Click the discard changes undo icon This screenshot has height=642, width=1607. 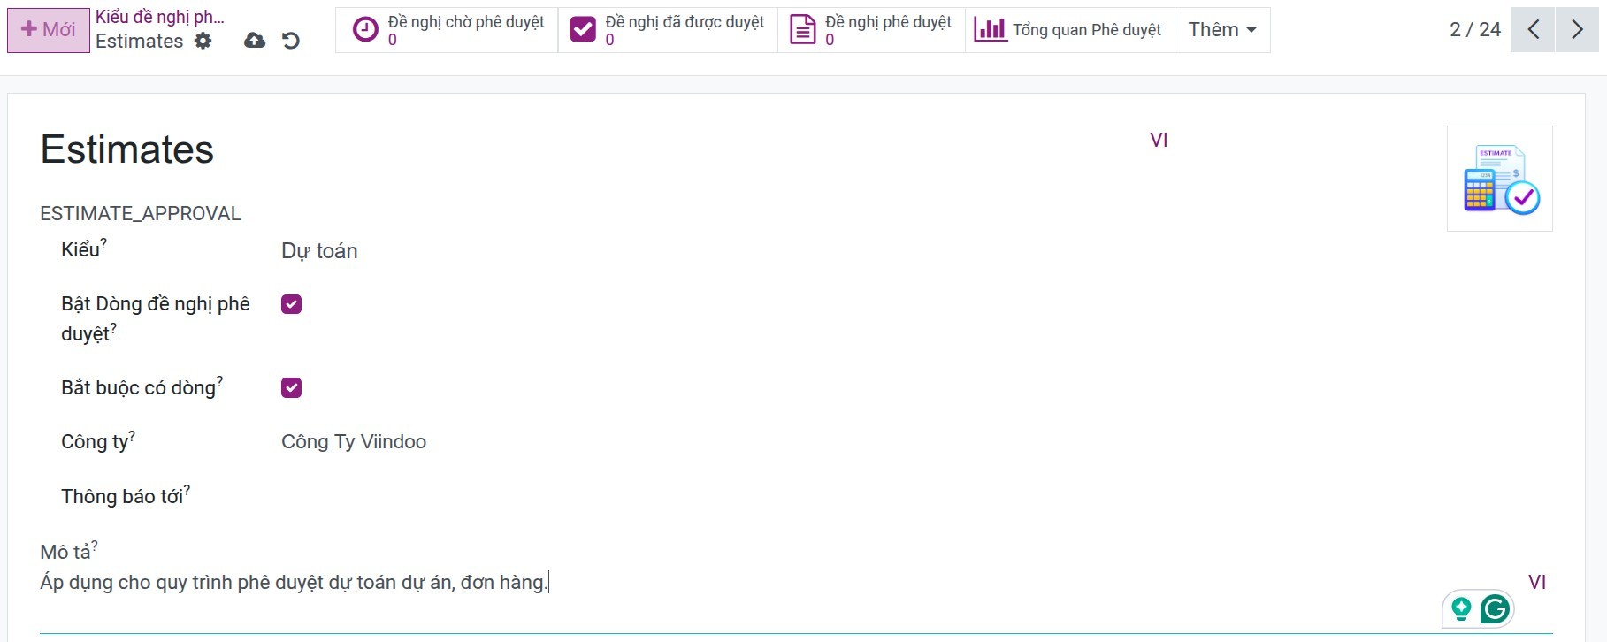(291, 41)
